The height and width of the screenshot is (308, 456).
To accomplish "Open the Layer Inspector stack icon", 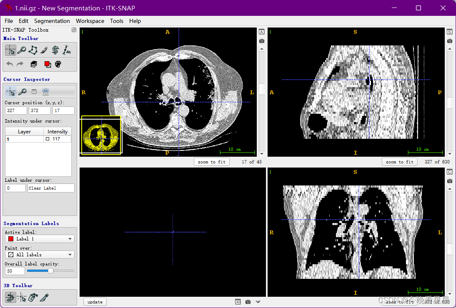I will pyautogui.click(x=34, y=64).
